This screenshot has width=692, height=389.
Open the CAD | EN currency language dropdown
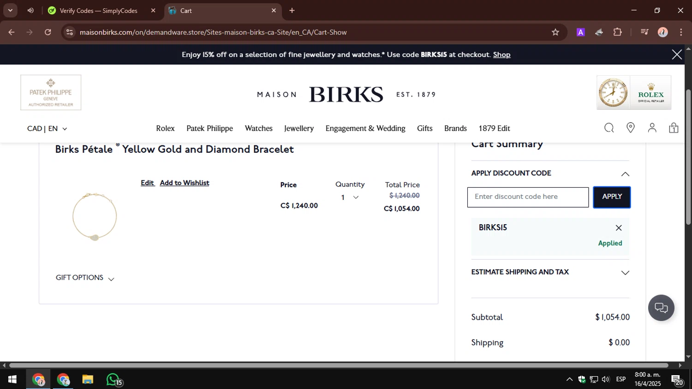pos(47,129)
